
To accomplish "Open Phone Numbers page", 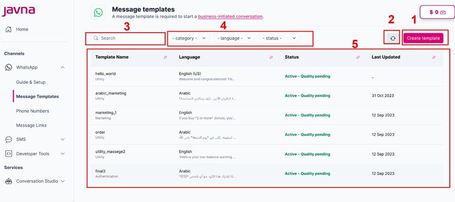I will click(x=33, y=111).
